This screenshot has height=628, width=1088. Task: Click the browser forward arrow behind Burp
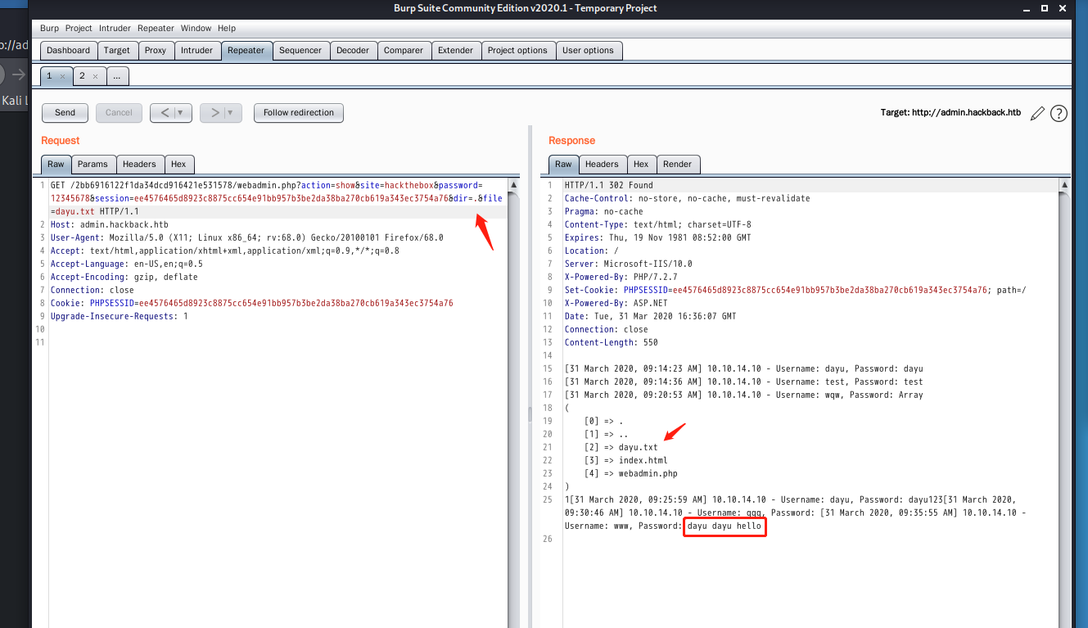click(18, 75)
